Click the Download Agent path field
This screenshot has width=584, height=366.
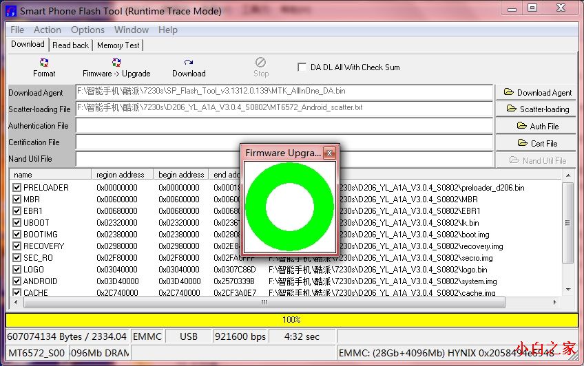284,92
